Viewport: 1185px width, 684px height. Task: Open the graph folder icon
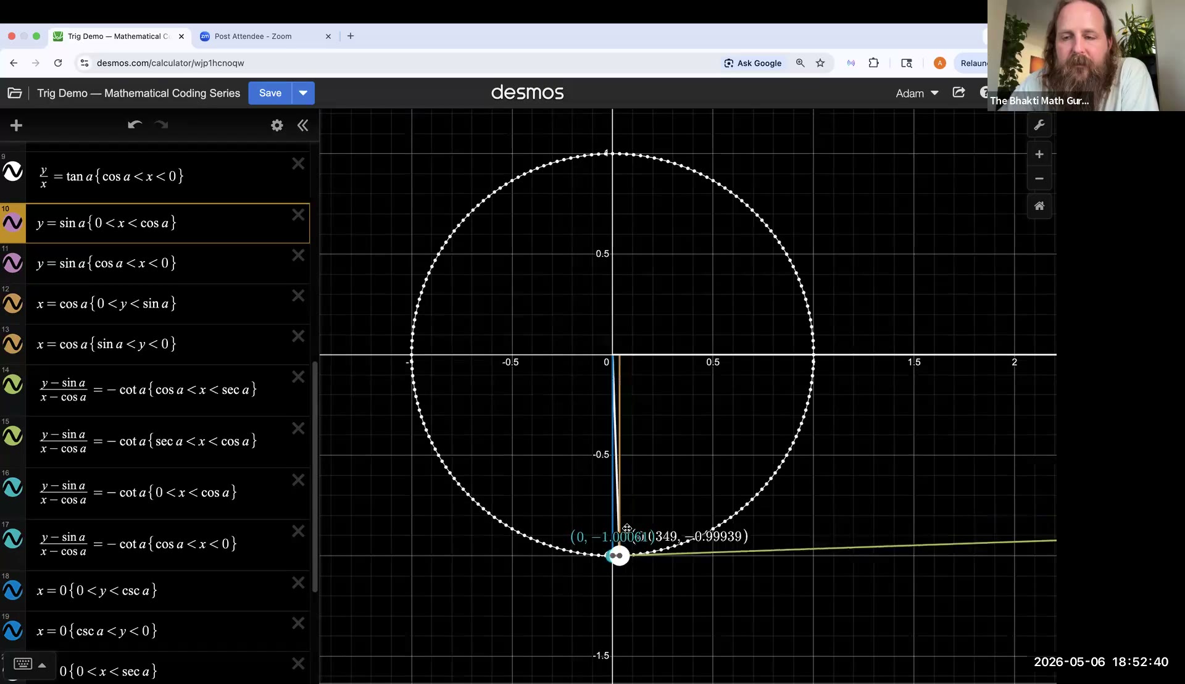pos(15,93)
